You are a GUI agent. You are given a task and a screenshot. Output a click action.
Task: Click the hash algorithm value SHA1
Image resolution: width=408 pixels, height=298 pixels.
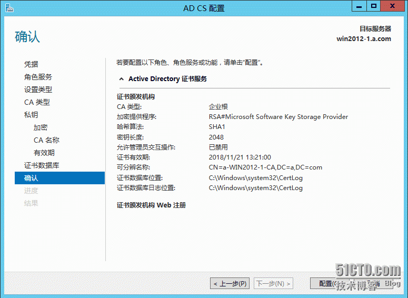click(217, 127)
